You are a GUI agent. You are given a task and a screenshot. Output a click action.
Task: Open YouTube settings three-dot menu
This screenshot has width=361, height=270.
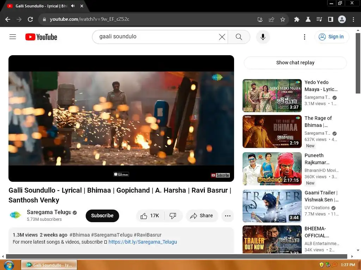click(305, 37)
